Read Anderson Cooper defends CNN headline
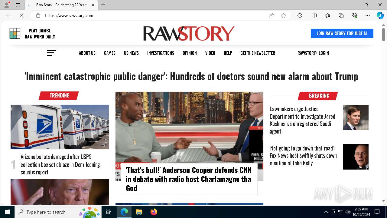This screenshot has width=387, height=218. (189, 179)
